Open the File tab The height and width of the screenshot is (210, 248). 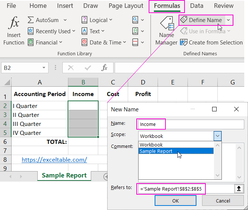pyautogui.click(x=11, y=6)
